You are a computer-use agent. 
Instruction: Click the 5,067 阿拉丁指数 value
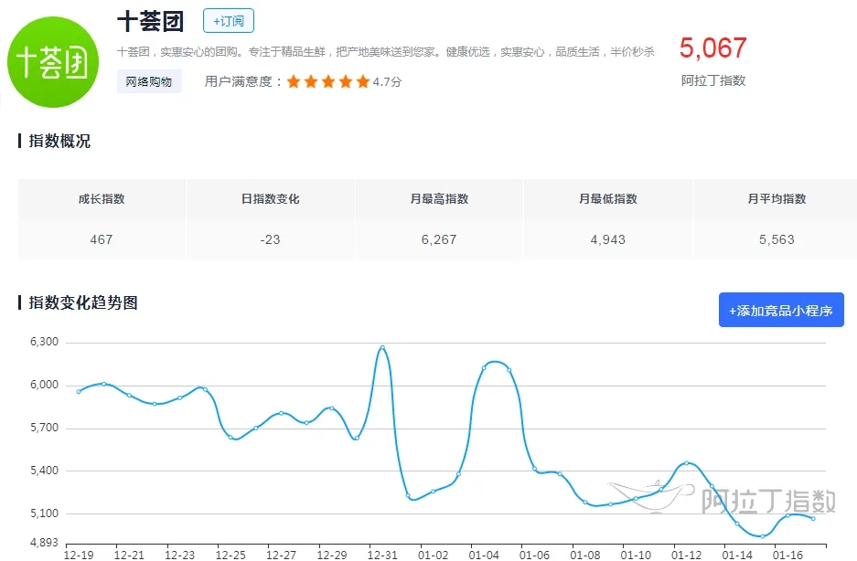pyautogui.click(x=712, y=48)
